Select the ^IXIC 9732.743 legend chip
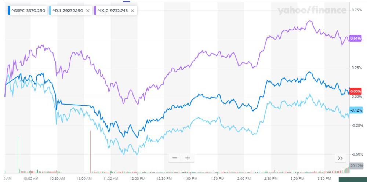367x182 pixels. tap(114, 11)
